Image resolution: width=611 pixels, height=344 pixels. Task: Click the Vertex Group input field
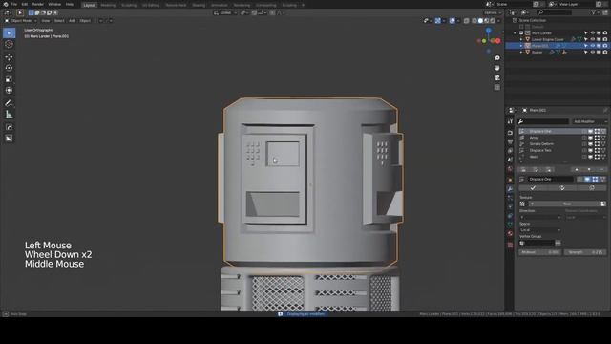click(x=537, y=243)
